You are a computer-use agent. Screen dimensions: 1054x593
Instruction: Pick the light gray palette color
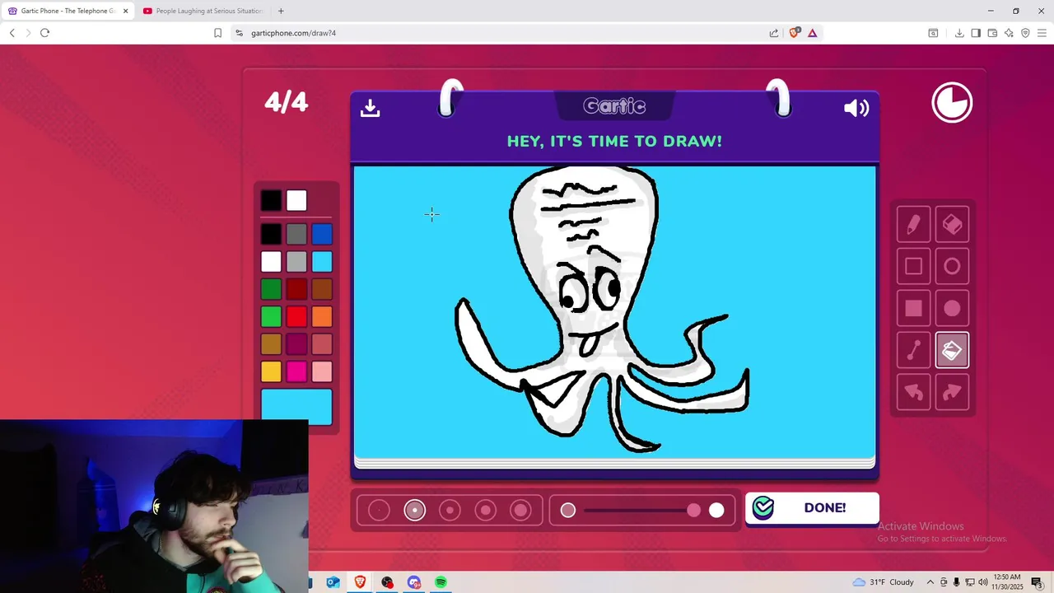click(x=296, y=262)
